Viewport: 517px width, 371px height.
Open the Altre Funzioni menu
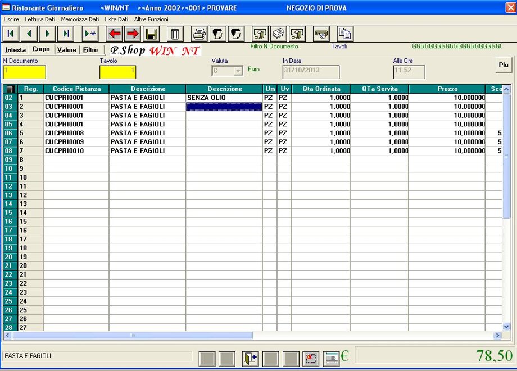151,19
